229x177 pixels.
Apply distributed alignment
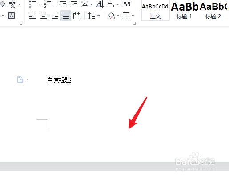click(77, 16)
